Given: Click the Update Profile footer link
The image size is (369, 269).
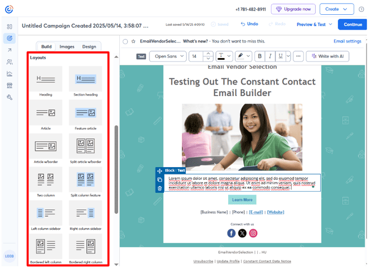Looking at the screenshot, I should tap(228, 261).
